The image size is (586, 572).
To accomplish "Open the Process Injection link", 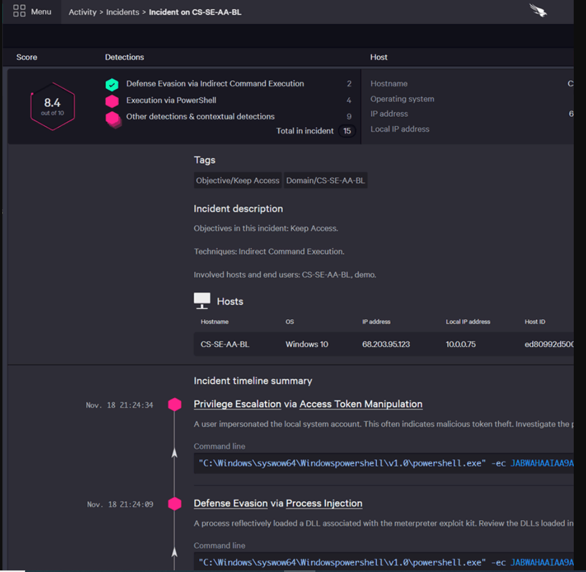I will [324, 503].
